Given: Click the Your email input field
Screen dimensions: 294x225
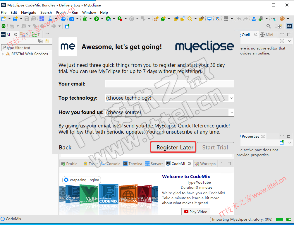Looking at the screenshot, I should tap(169, 84).
